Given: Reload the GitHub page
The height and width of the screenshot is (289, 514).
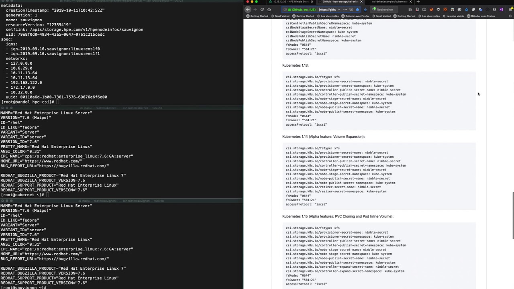Looking at the screenshot, I should [x=262, y=10].
